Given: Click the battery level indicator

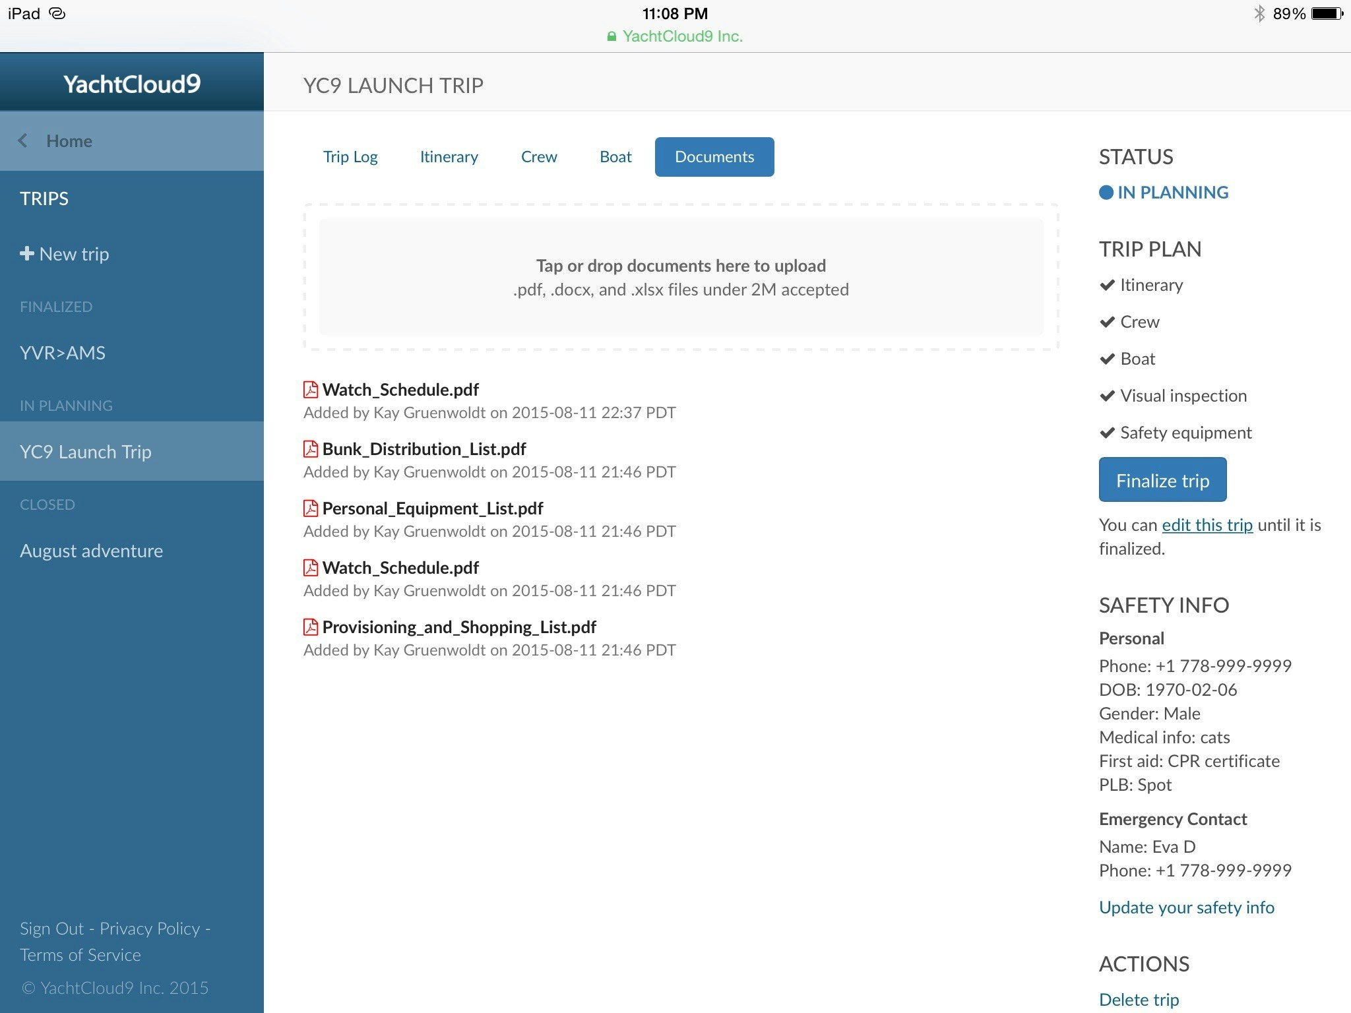Looking at the screenshot, I should 1327,12.
